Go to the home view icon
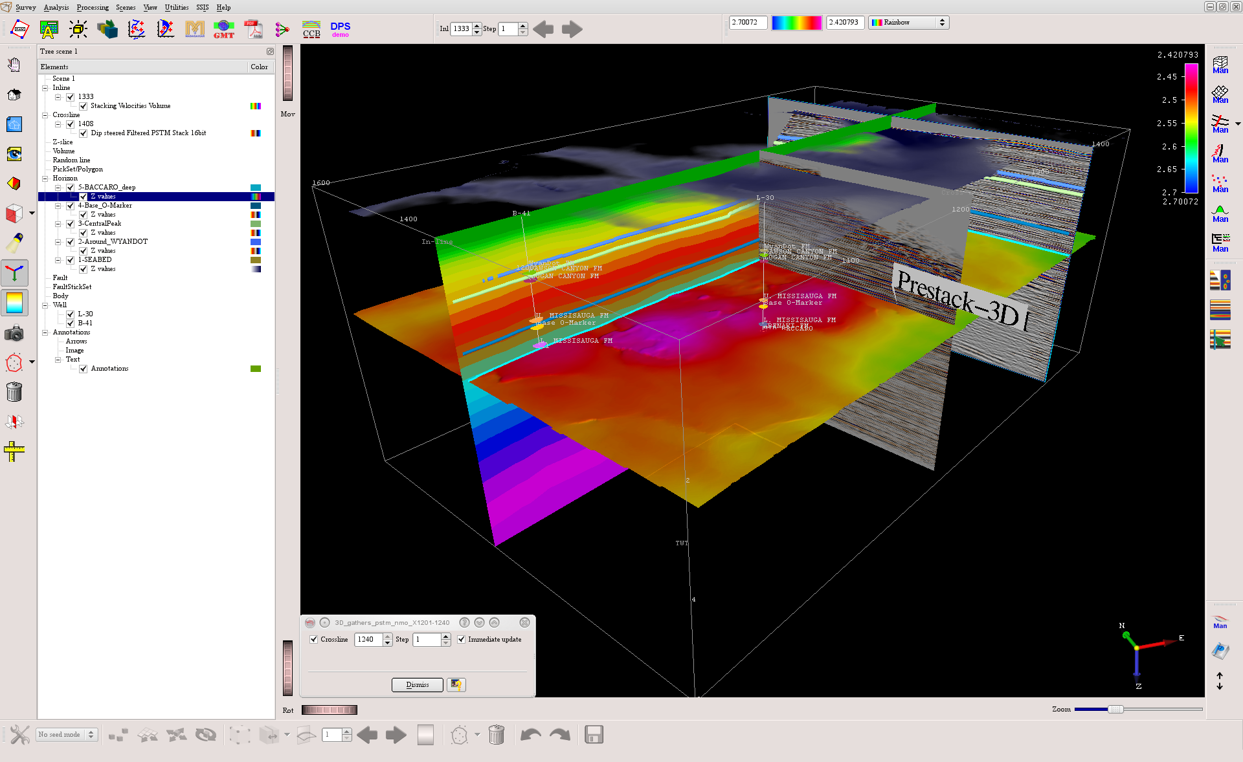This screenshot has height=762, width=1243. point(14,94)
